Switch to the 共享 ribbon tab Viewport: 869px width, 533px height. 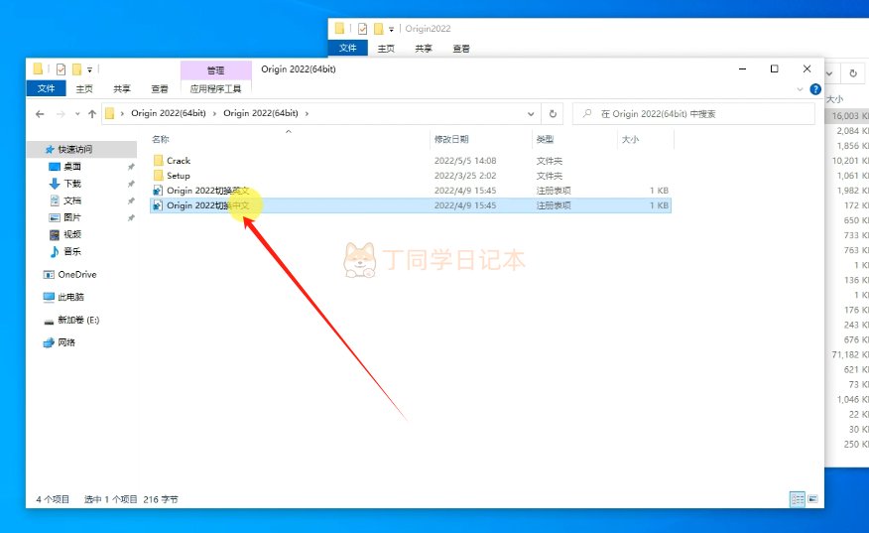pyautogui.click(x=122, y=88)
